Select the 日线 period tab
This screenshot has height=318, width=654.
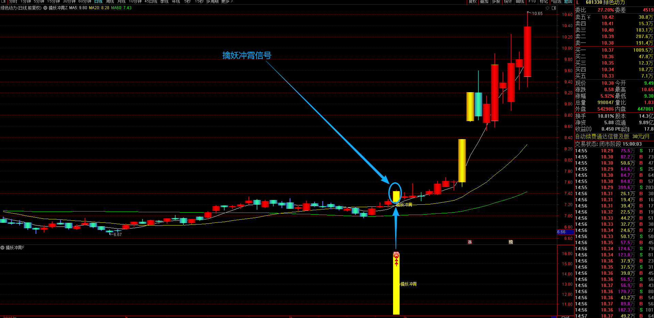(98, 1)
